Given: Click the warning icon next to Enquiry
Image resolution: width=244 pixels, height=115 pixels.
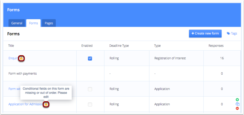Looking at the screenshot, I should click(x=21, y=58).
